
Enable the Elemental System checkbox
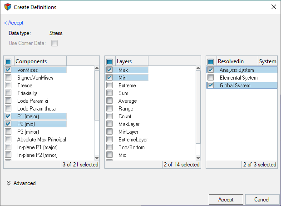click(x=211, y=78)
